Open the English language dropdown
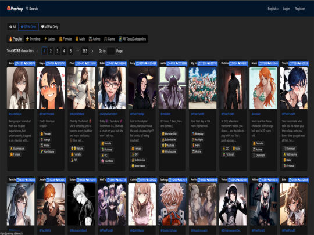Viewport: 314px width, 235px height. tap(273, 9)
